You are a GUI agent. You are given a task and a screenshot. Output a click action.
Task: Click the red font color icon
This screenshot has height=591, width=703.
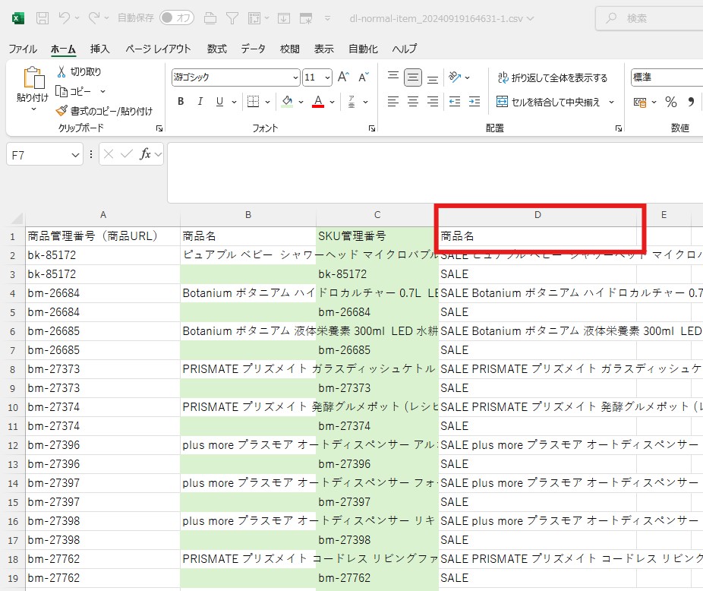tap(318, 102)
